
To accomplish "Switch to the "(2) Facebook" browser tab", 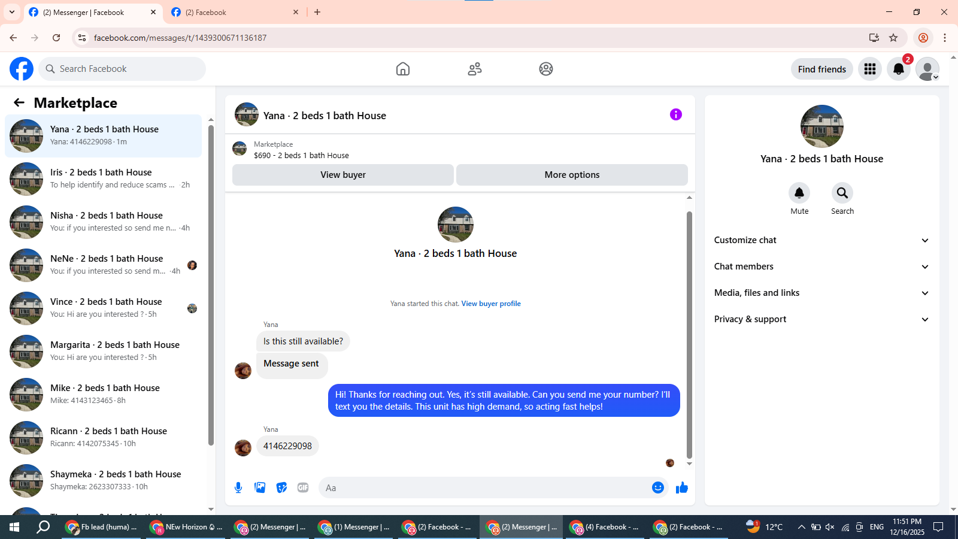I will point(235,12).
